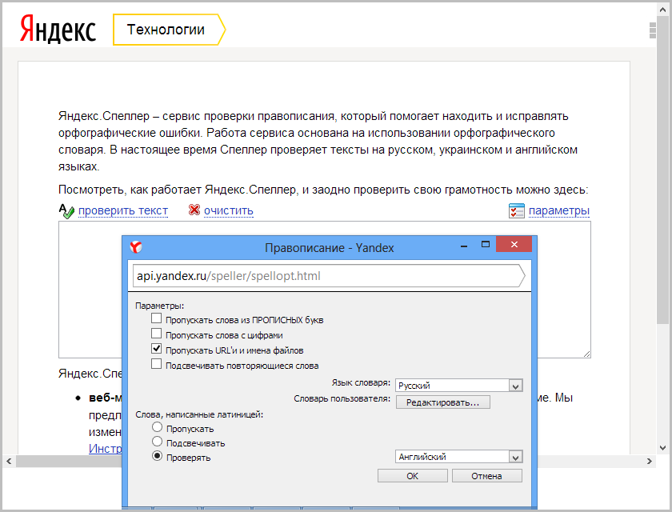Click the horizontal scrollbar thumb
The width and height of the screenshot is (672, 512).
[x=69, y=461]
